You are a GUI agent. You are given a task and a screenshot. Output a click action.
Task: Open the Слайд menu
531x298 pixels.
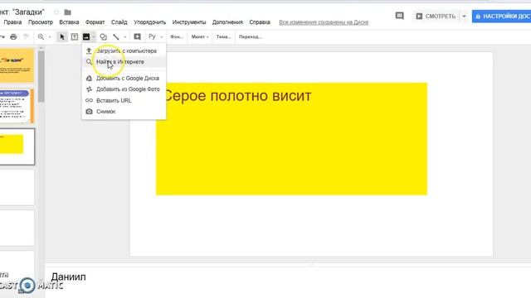click(119, 22)
